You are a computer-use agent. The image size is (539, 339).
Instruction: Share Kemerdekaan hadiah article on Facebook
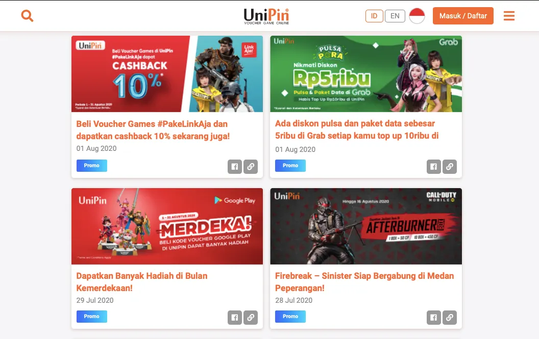[x=235, y=318]
